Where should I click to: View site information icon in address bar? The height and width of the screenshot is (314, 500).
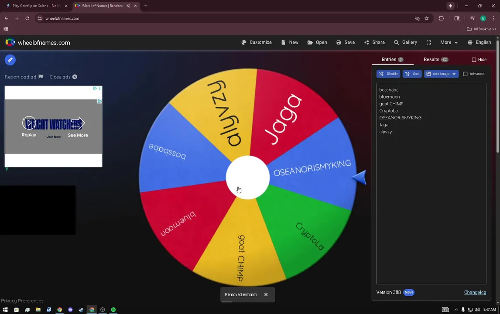click(40, 18)
